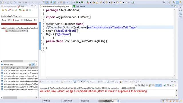
Task: Click the Open Perspective icon
Action: coord(170,3)
